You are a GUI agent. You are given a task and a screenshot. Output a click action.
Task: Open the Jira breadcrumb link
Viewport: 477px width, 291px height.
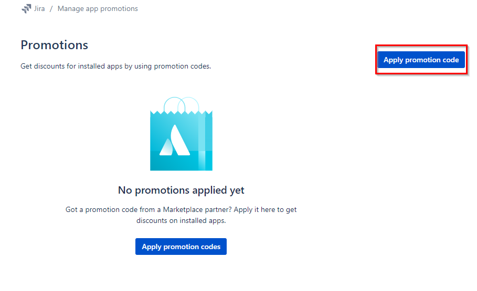tap(39, 9)
